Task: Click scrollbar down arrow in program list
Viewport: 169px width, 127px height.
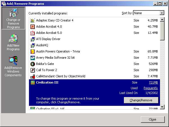Action: (162, 107)
